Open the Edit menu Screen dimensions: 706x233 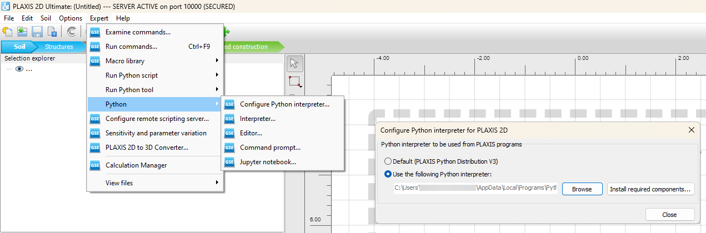[x=27, y=18]
